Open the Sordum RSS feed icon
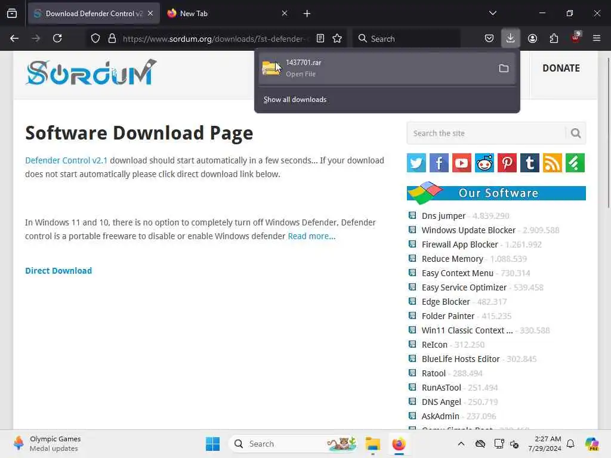 [553, 163]
